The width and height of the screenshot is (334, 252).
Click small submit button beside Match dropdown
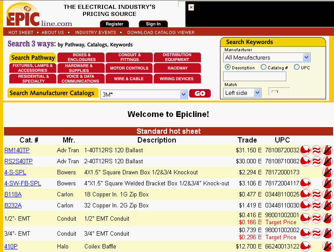(x=279, y=92)
